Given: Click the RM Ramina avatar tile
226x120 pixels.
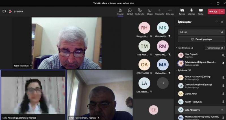Looking at the screenshot, I should tap(163, 46).
